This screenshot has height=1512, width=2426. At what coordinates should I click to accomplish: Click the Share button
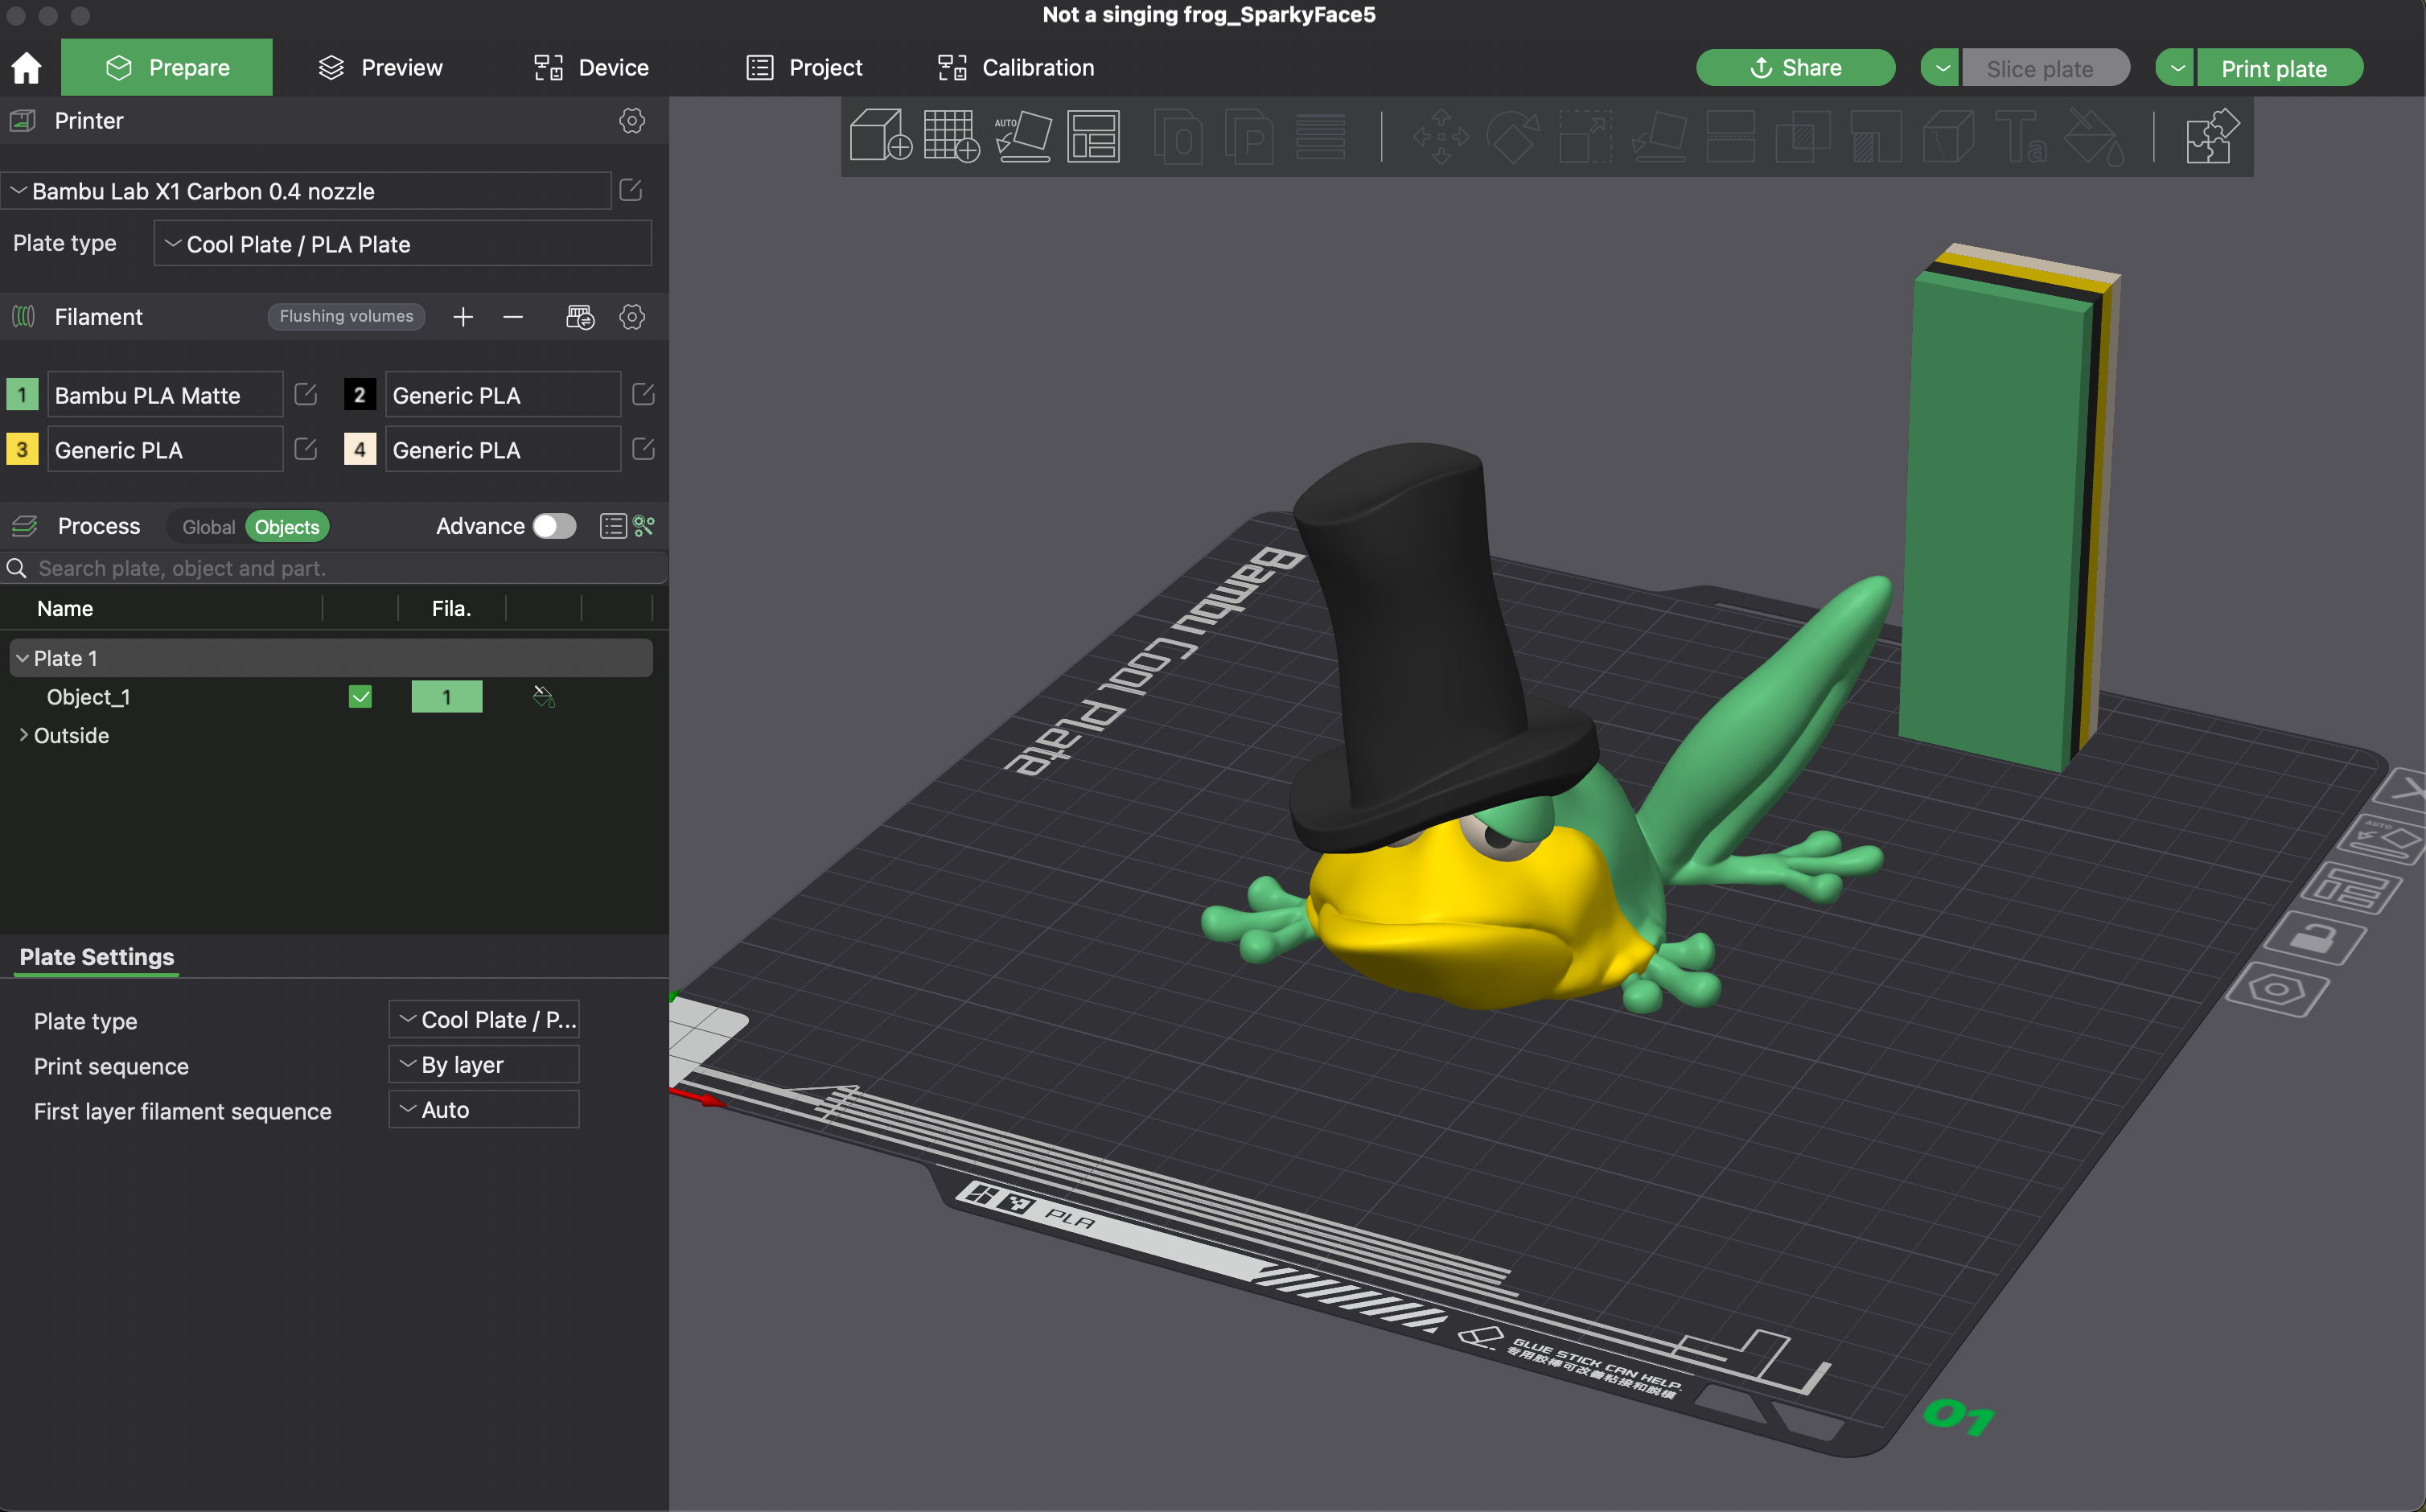point(1795,68)
